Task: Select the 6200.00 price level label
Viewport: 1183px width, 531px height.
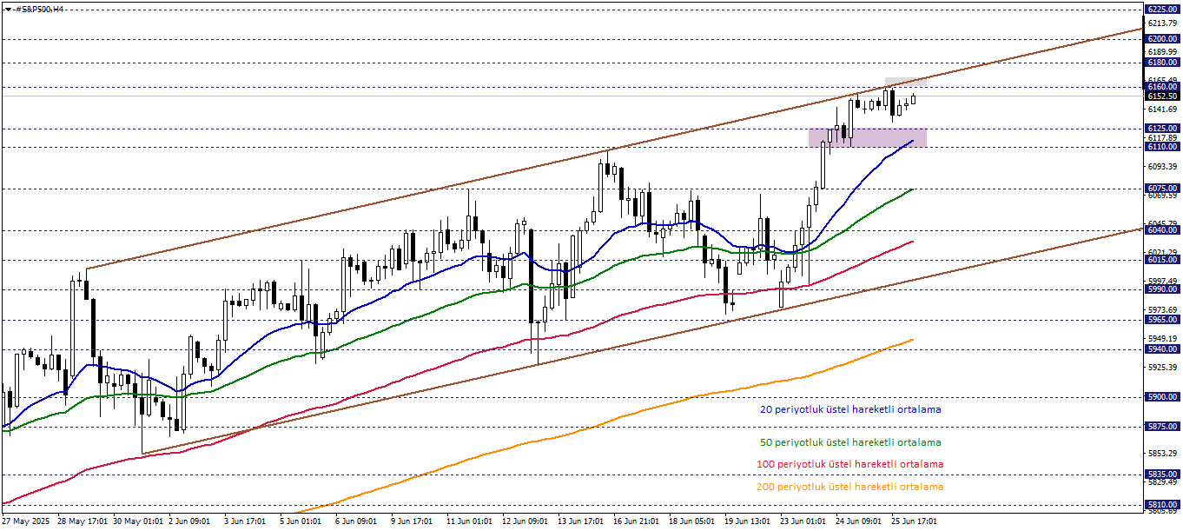Action: 1162,39
